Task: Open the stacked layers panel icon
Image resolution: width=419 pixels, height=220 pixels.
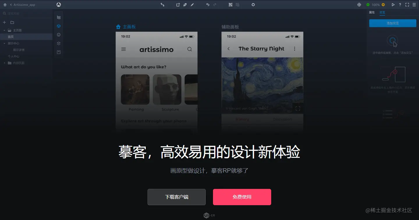Action: pyautogui.click(x=59, y=44)
